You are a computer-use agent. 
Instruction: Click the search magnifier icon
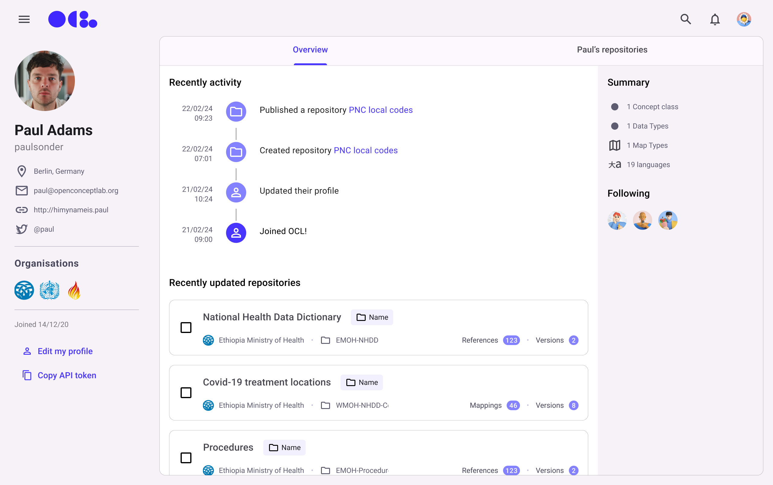pyautogui.click(x=685, y=20)
